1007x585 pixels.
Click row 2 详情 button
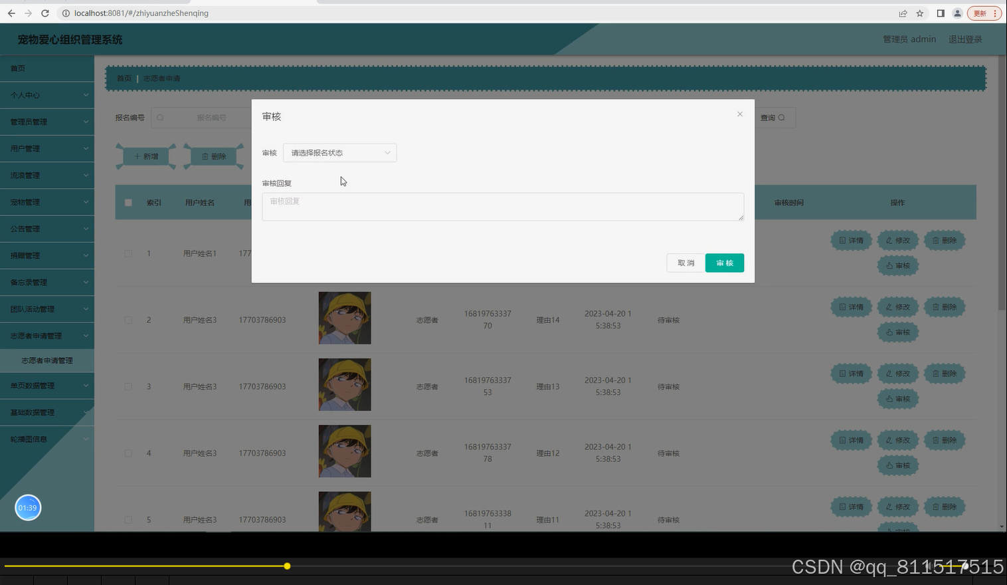pos(851,307)
